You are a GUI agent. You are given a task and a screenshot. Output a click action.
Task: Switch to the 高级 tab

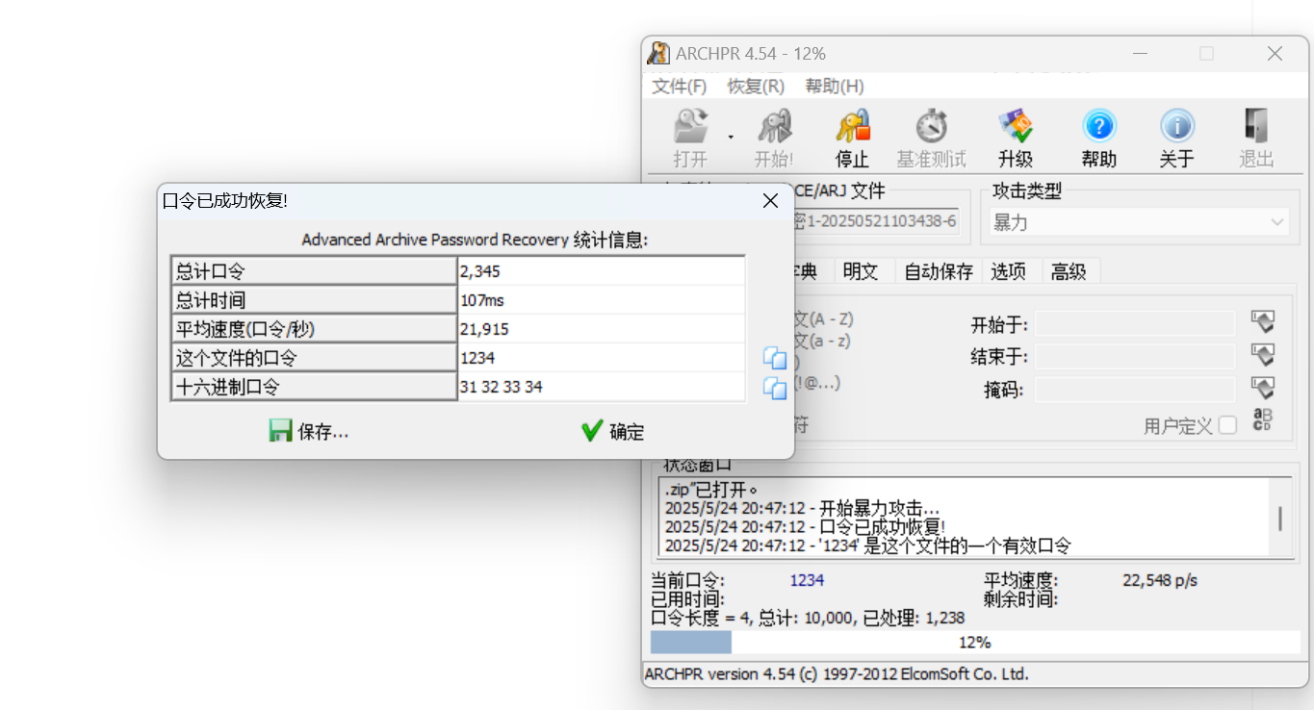click(1069, 272)
